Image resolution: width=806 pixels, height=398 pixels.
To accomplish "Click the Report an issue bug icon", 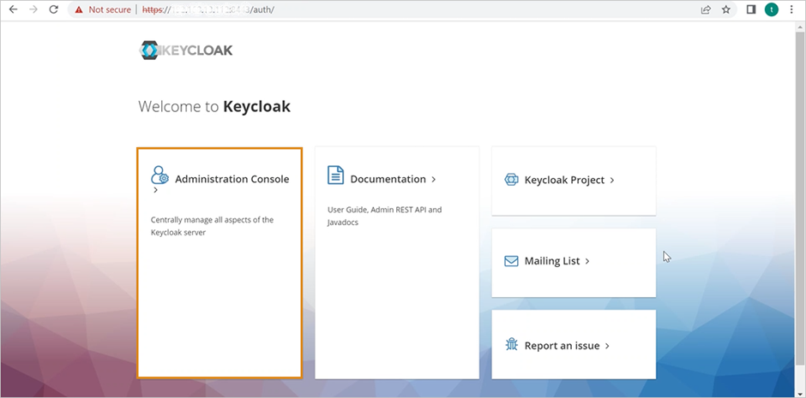I will coord(511,345).
